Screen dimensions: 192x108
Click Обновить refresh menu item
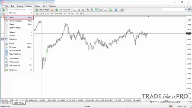point(19,39)
